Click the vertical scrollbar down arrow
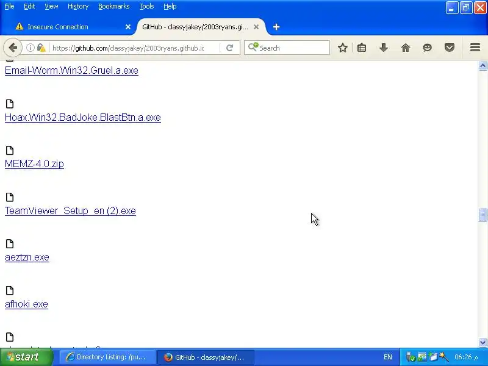This screenshot has height=366, width=488. [483, 342]
